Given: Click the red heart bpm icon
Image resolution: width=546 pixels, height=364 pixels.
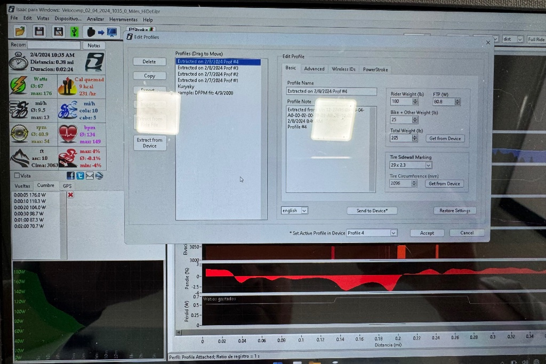Looking at the screenshot, I should 68,134.
